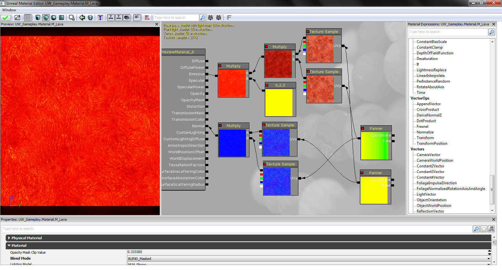Click the Material Expressions search field
The image size is (502, 270).
[x=448, y=32]
